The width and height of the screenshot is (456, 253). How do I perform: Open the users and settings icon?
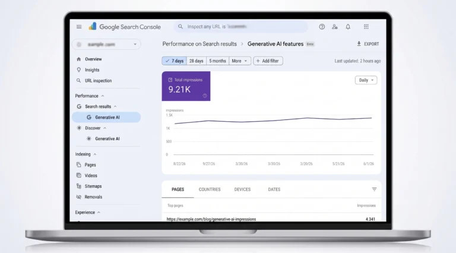pyautogui.click(x=335, y=27)
